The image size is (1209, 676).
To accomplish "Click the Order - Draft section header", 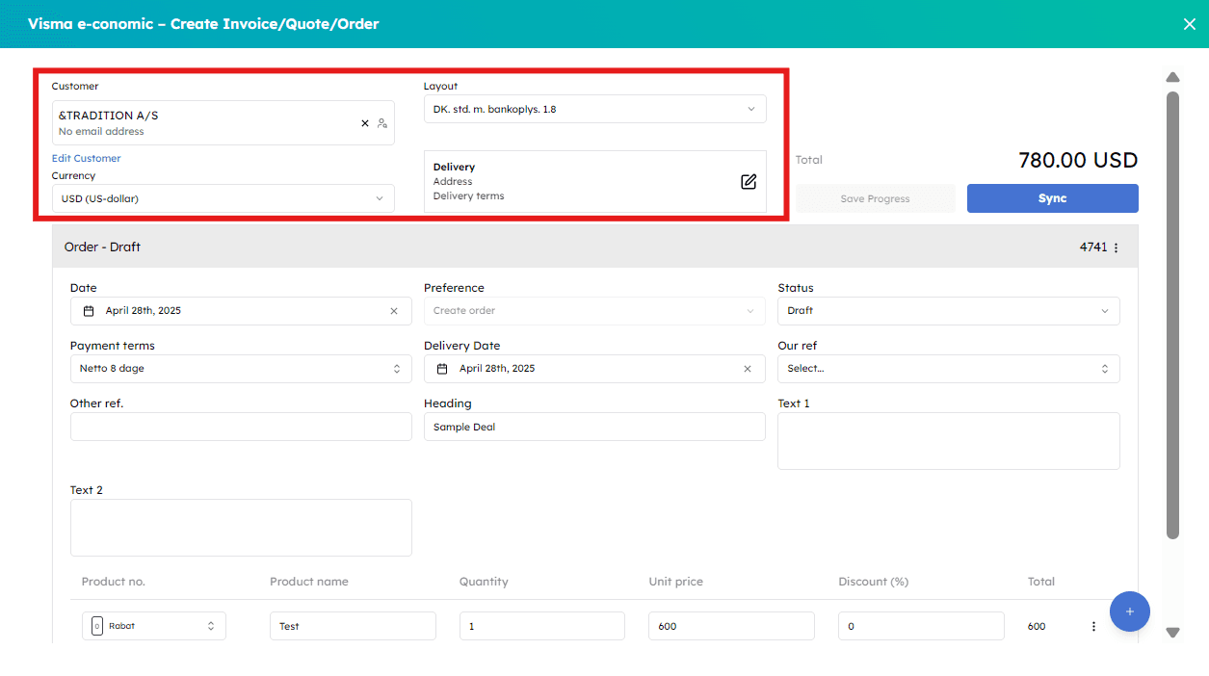I will coord(595,247).
